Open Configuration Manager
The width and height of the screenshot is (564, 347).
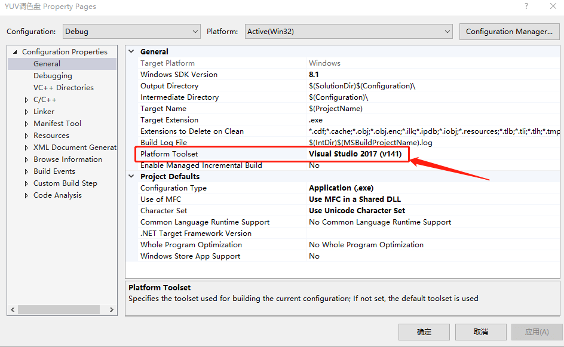[x=508, y=32]
